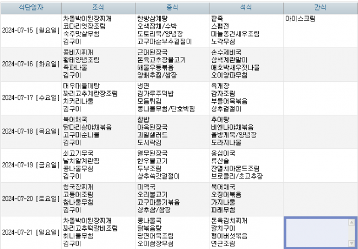Choose the 2024-07-18 [목요일] date row
The image size is (358, 249).
coord(30,131)
